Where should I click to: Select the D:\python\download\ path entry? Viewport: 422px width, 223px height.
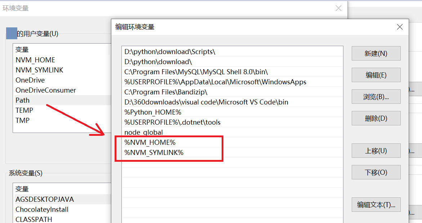click(232, 62)
